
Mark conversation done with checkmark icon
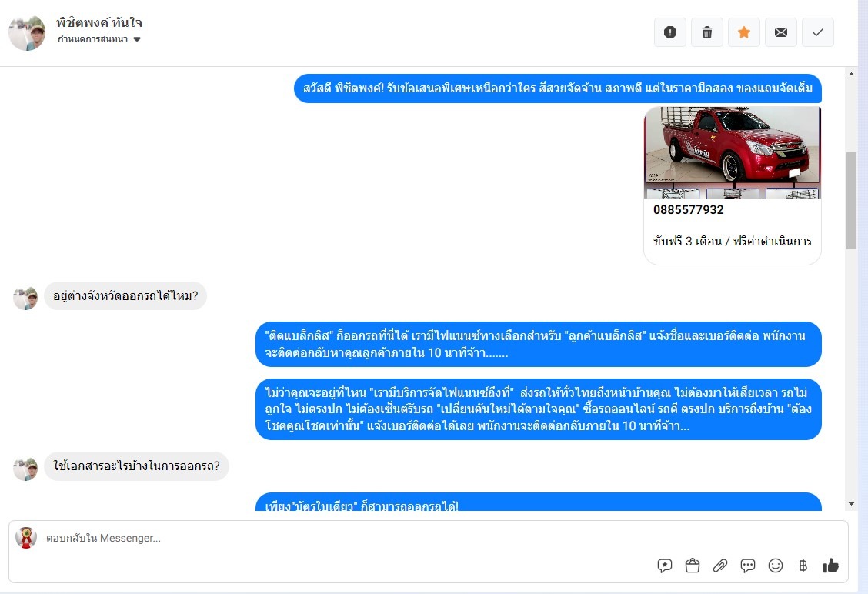[818, 32]
